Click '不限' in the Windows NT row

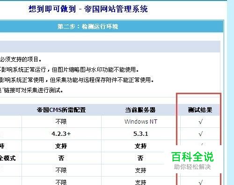[x=61, y=122]
